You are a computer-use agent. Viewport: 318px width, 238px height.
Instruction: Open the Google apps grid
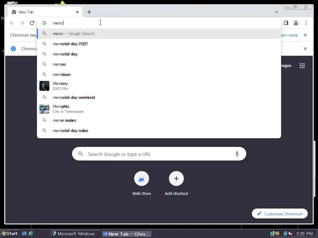(x=302, y=66)
